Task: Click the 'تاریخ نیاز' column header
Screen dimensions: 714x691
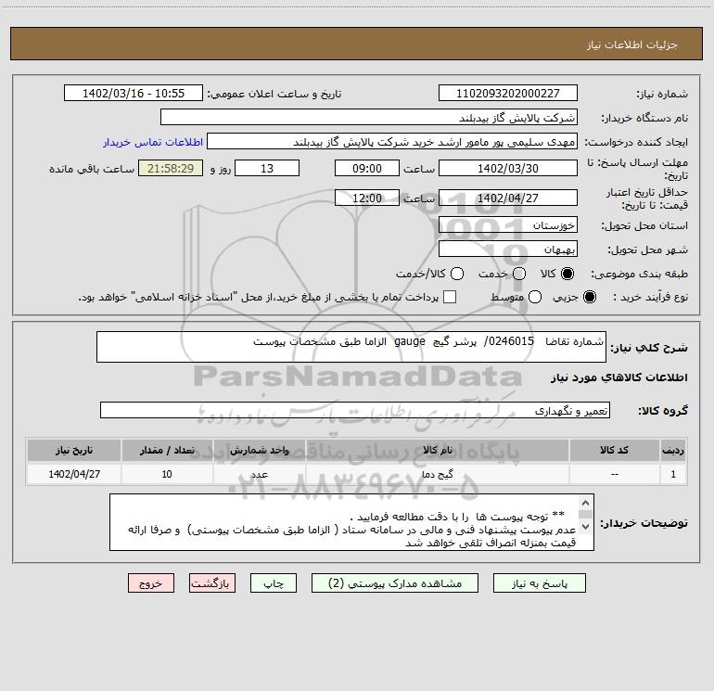Action: click(74, 450)
